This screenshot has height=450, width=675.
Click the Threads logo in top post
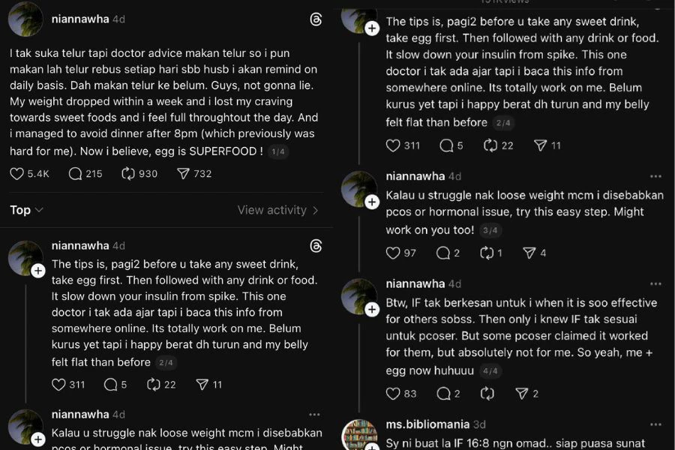(x=316, y=19)
